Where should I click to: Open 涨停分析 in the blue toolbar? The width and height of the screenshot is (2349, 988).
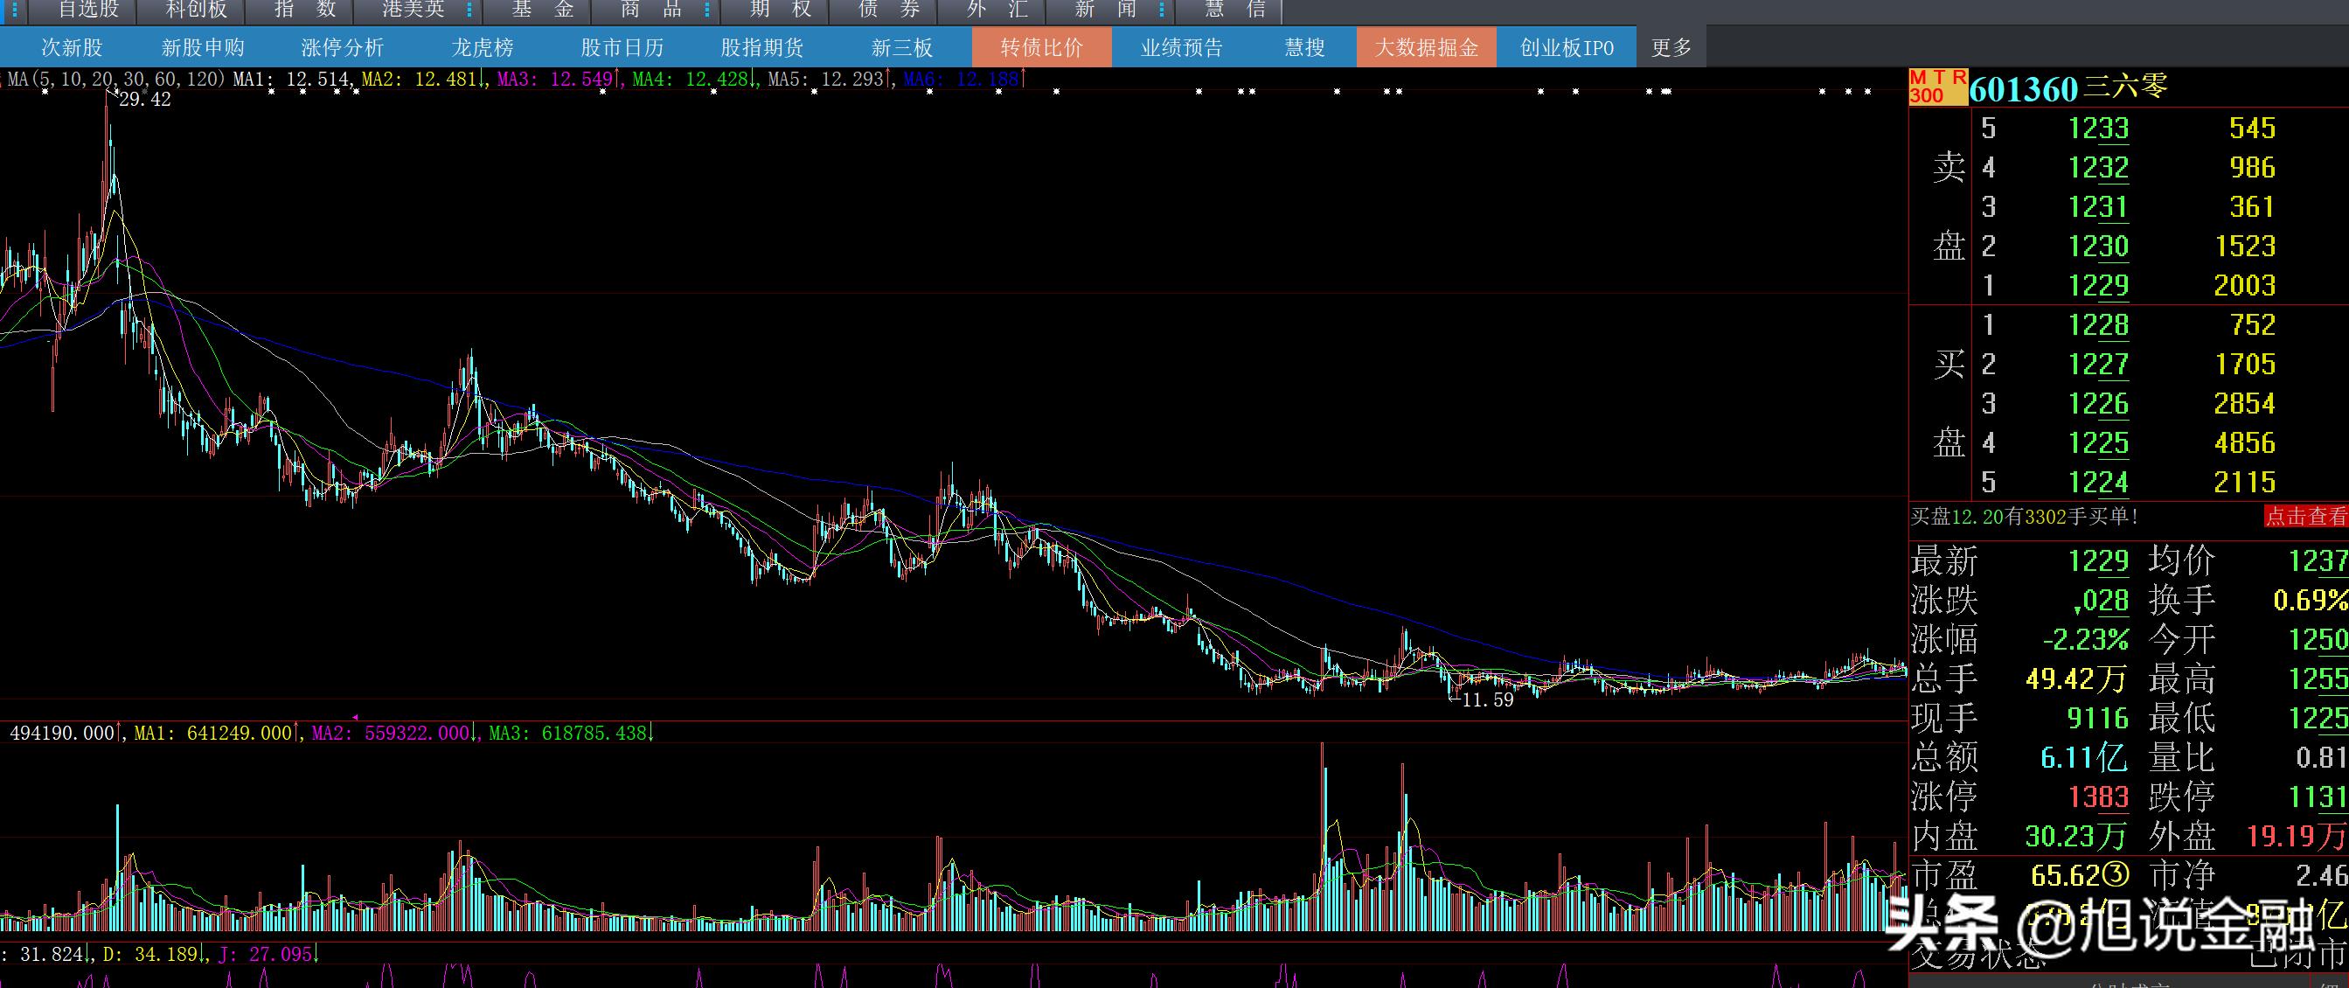pos(342,47)
